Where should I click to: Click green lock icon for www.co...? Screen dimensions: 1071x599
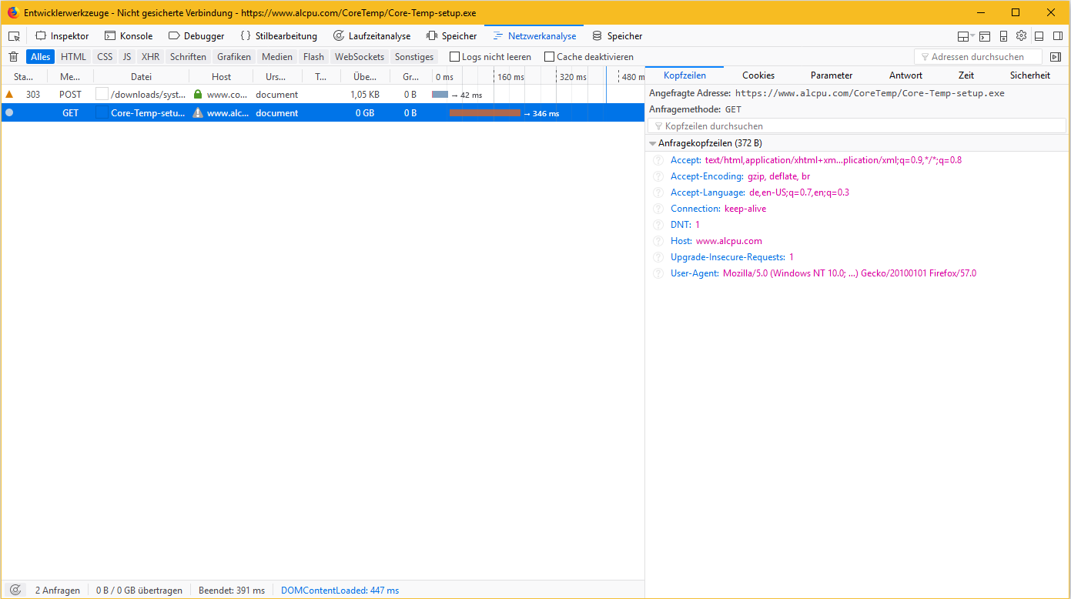coord(198,95)
